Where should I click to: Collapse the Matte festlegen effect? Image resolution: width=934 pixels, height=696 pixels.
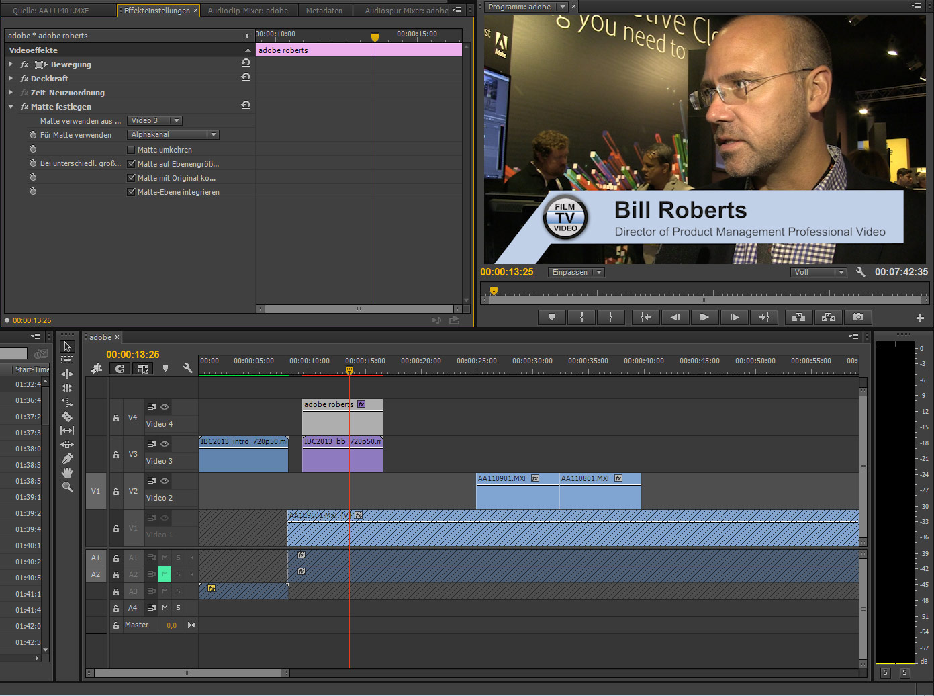[x=11, y=107]
